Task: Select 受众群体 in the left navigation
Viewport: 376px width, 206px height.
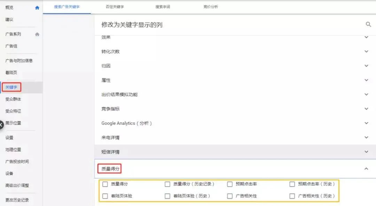Action: click(x=13, y=99)
